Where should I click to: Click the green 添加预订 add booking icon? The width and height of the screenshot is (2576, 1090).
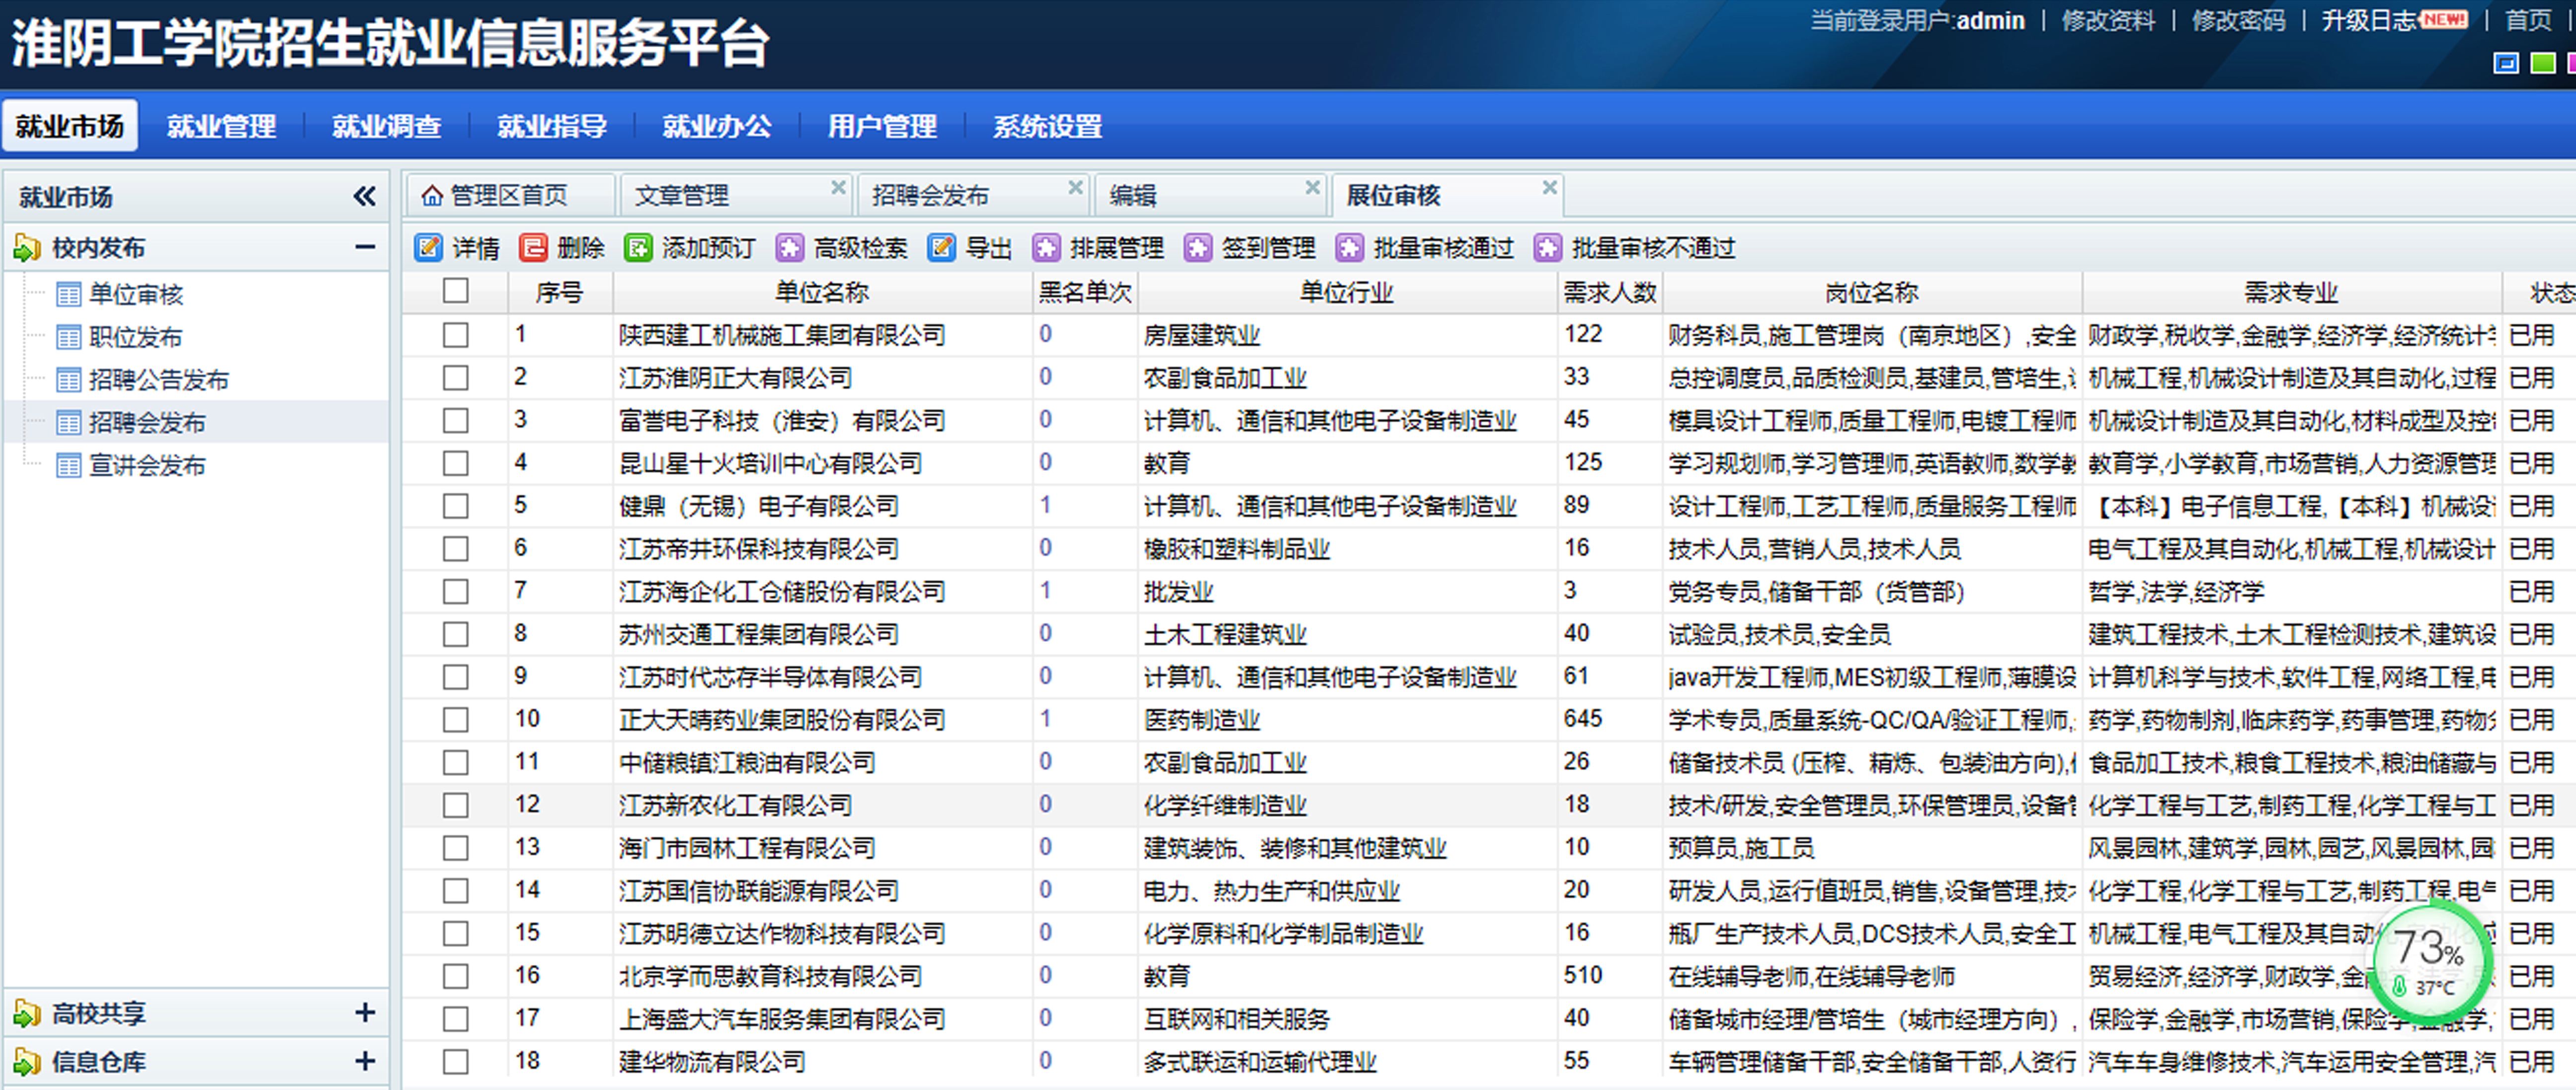click(638, 247)
